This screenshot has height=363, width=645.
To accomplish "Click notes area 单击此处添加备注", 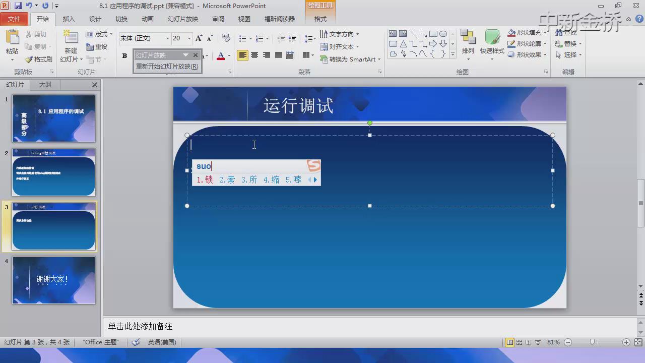I will [370, 326].
